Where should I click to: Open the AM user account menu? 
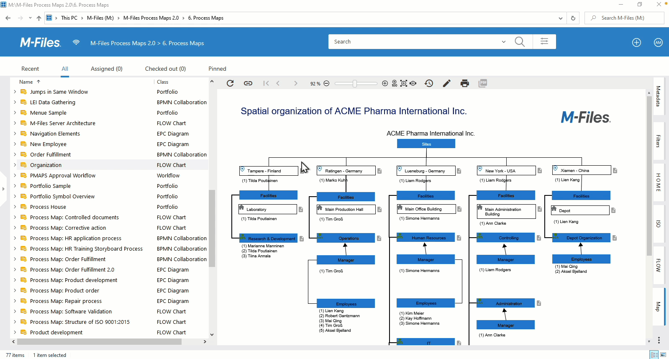[658, 42]
